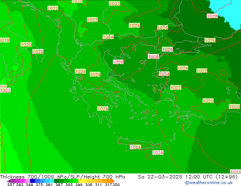Pick the bright yellow legend swatch
The height and width of the screenshot is (186, 241).
[81, 181]
